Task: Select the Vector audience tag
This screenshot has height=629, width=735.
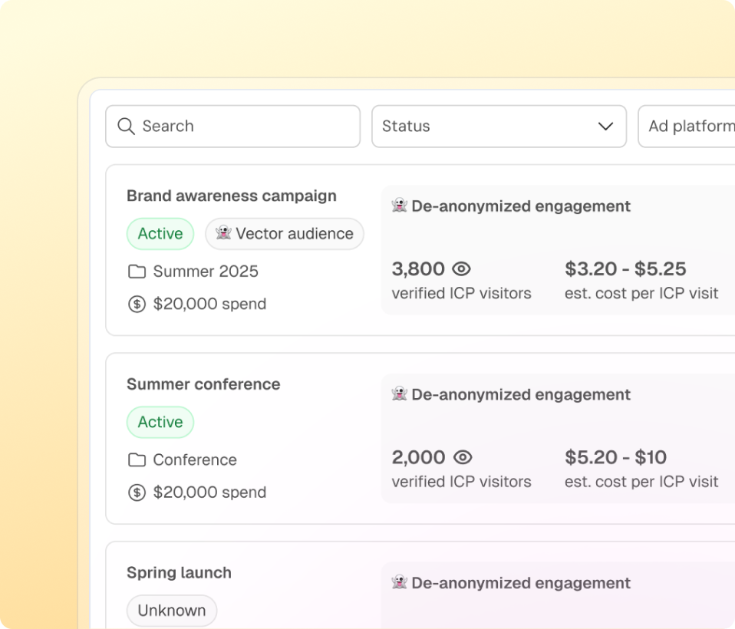Action: [x=285, y=233]
